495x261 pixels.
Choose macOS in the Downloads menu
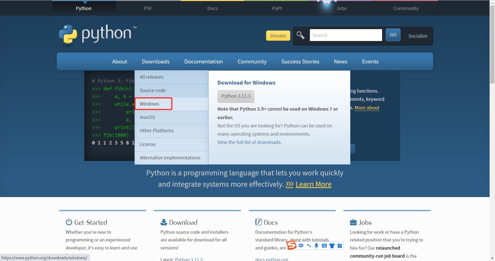tap(171, 117)
